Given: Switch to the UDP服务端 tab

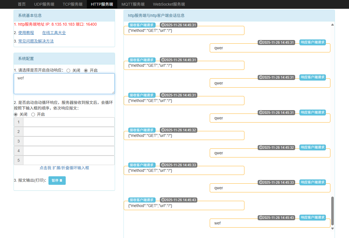Looking at the screenshot, I should [44, 4].
